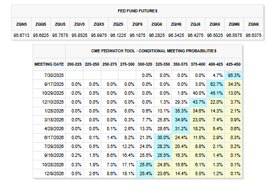Click the MEETING DATE column header
The width and height of the screenshot is (277, 190).
coord(49,64)
